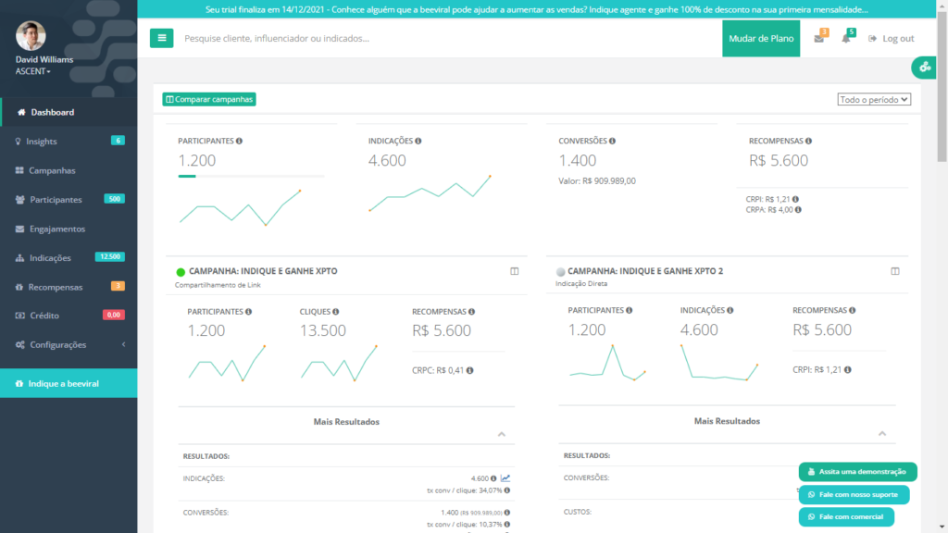
Task: Click the info icon beside PARTICIPANTES total
Action: [x=240, y=141]
